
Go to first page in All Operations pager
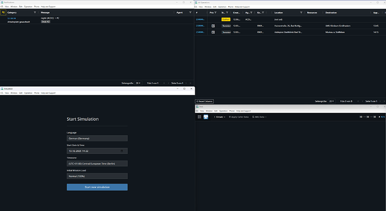(358, 101)
